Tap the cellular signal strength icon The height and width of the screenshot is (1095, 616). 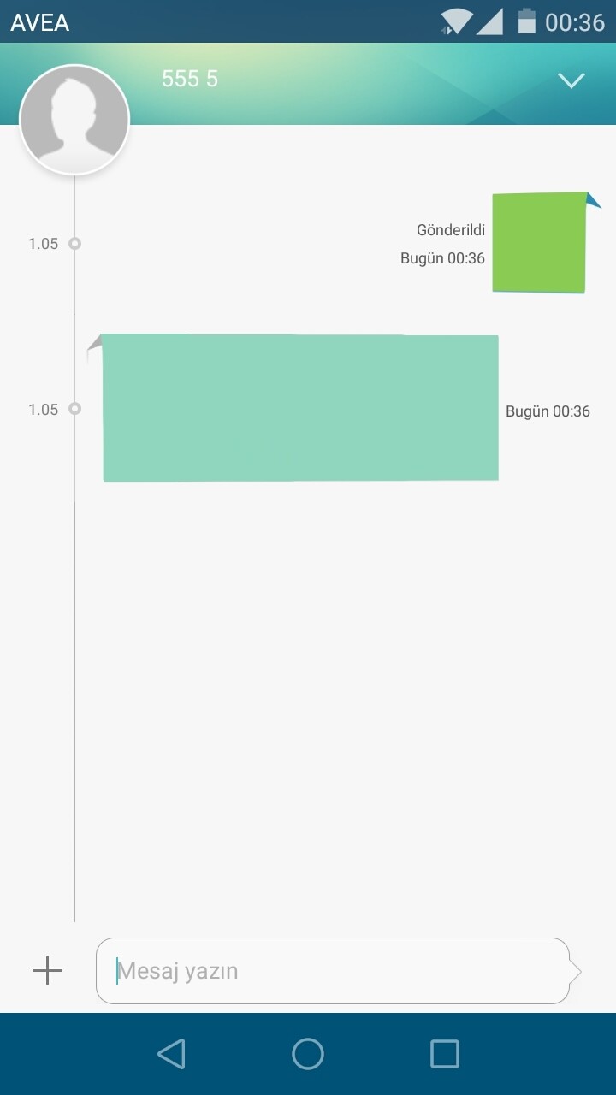(x=489, y=21)
